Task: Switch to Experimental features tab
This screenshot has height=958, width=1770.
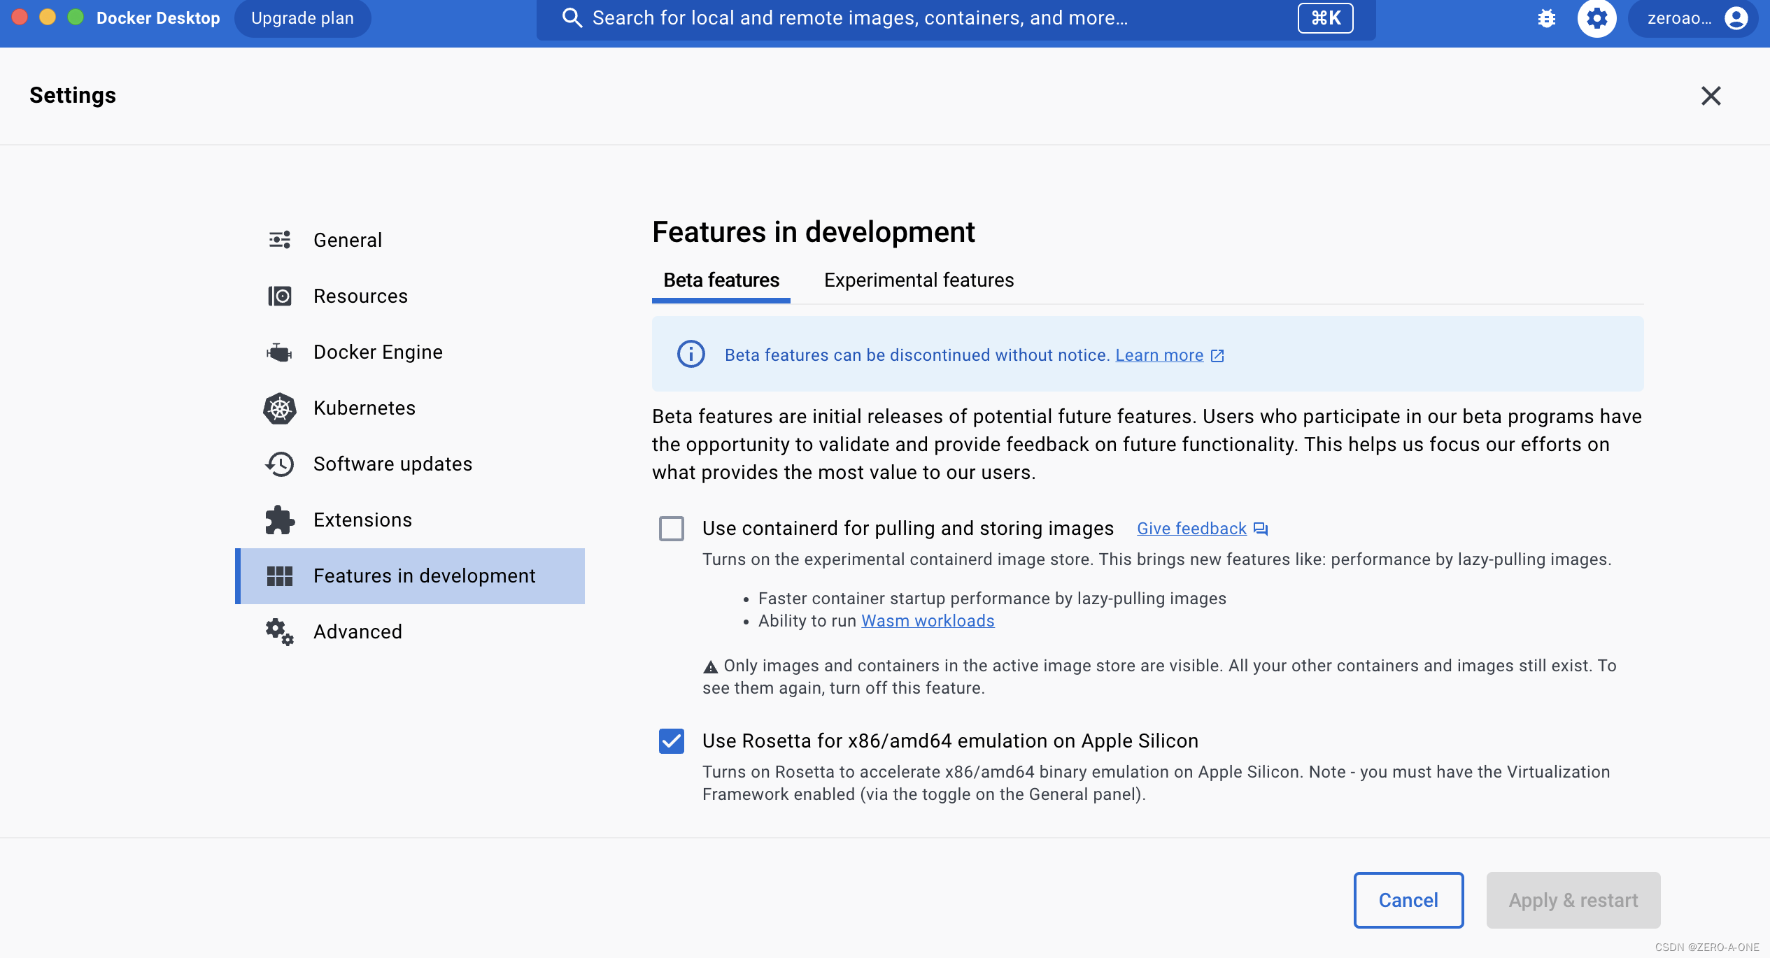Action: tap(918, 281)
